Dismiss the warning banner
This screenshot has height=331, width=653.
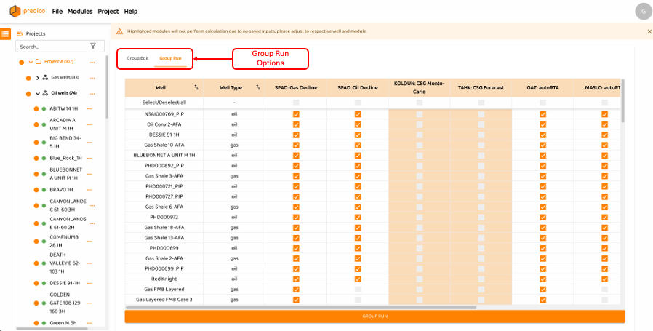coord(649,31)
